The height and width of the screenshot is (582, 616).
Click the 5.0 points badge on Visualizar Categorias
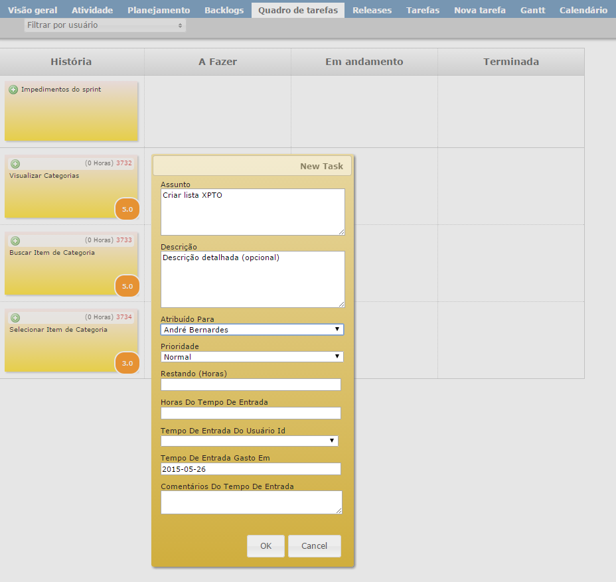click(127, 209)
